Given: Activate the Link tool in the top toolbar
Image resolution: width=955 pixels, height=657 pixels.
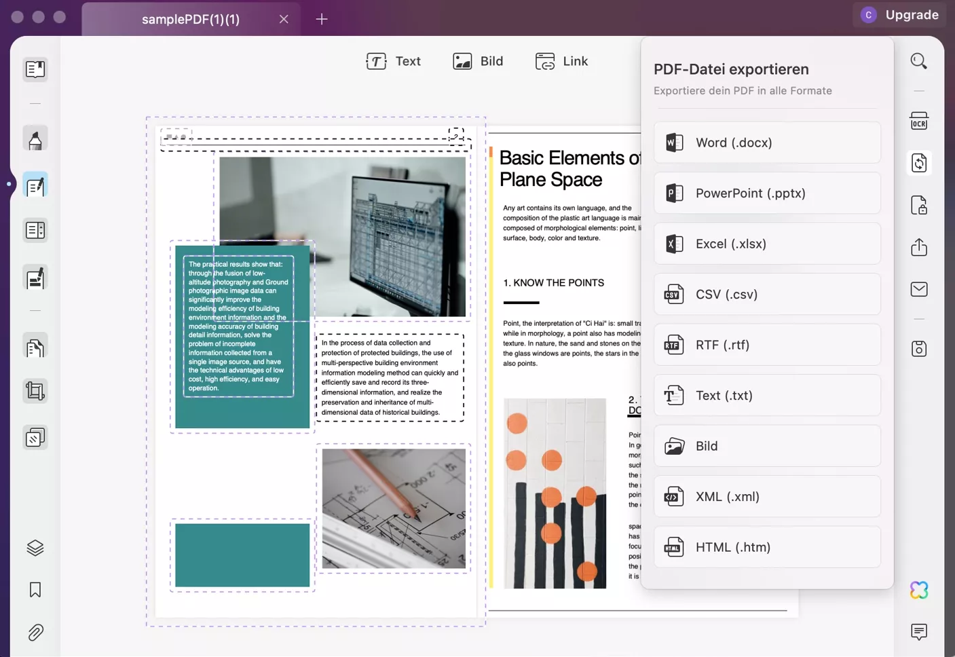Looking at the screenshot, I should (x=562, y=61).
